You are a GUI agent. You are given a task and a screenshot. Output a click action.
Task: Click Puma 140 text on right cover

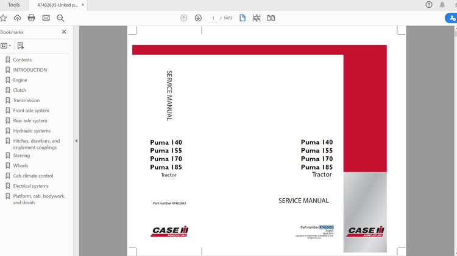point(317,142)
